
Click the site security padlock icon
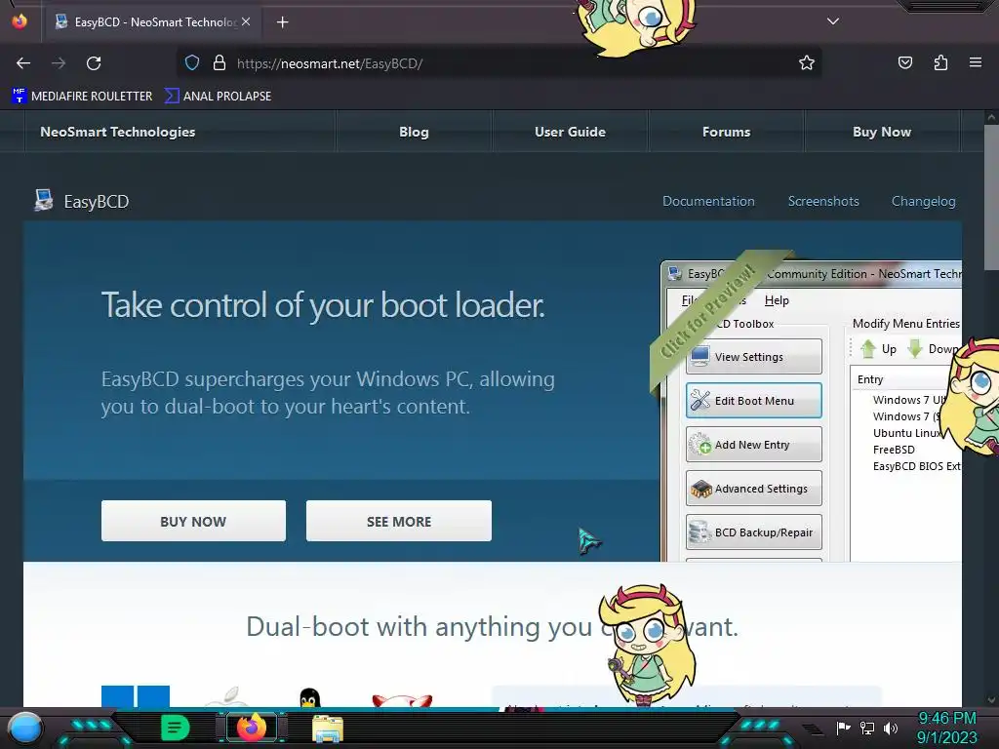[220, 62]
